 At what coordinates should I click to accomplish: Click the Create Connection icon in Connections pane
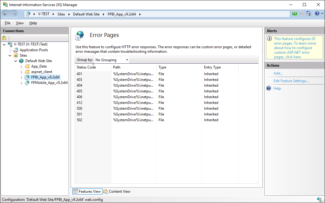(4, 38)
